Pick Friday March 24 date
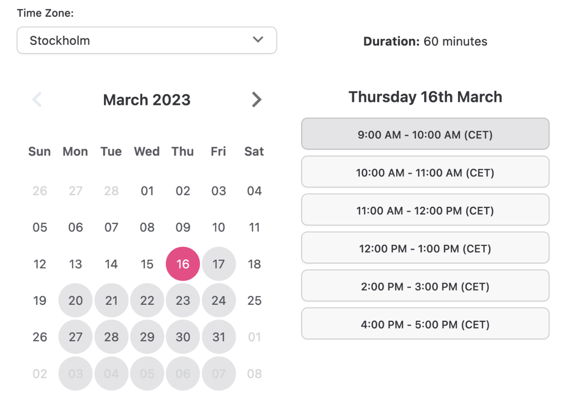Image resolution: width=575 pixels, height=405 pixels. click(x=218, y=301)
